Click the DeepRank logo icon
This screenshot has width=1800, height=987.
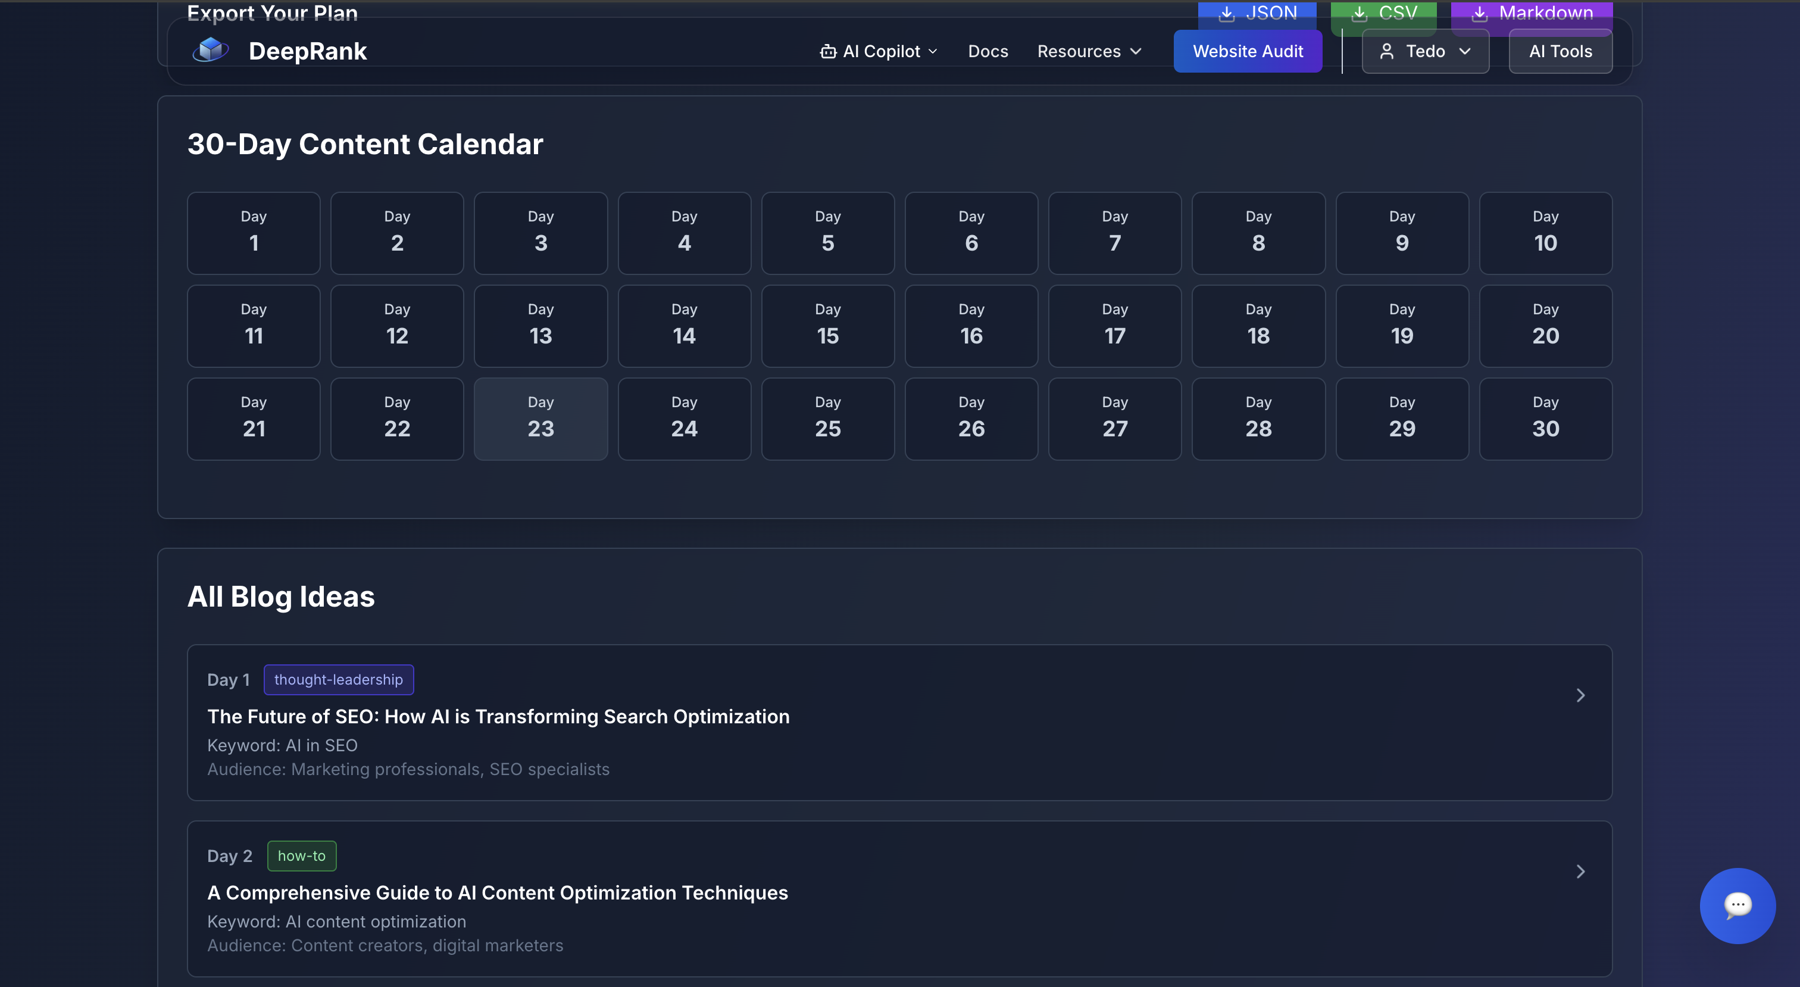click(210, 49)
